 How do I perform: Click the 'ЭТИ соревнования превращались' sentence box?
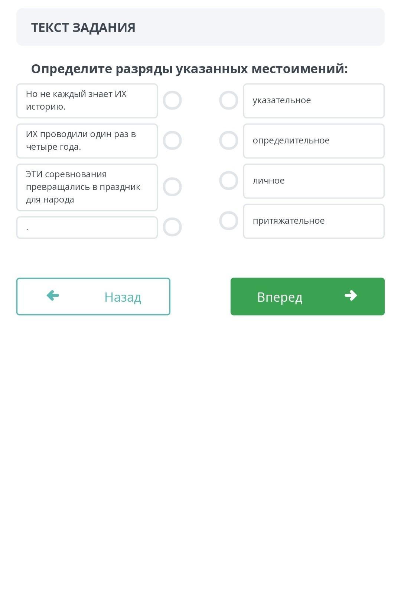click(87, 187)
